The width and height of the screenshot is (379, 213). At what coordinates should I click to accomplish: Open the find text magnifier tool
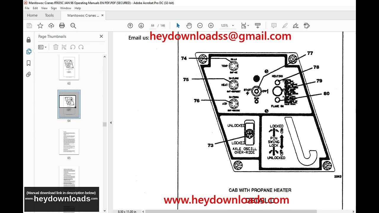[x=73, y=26]
